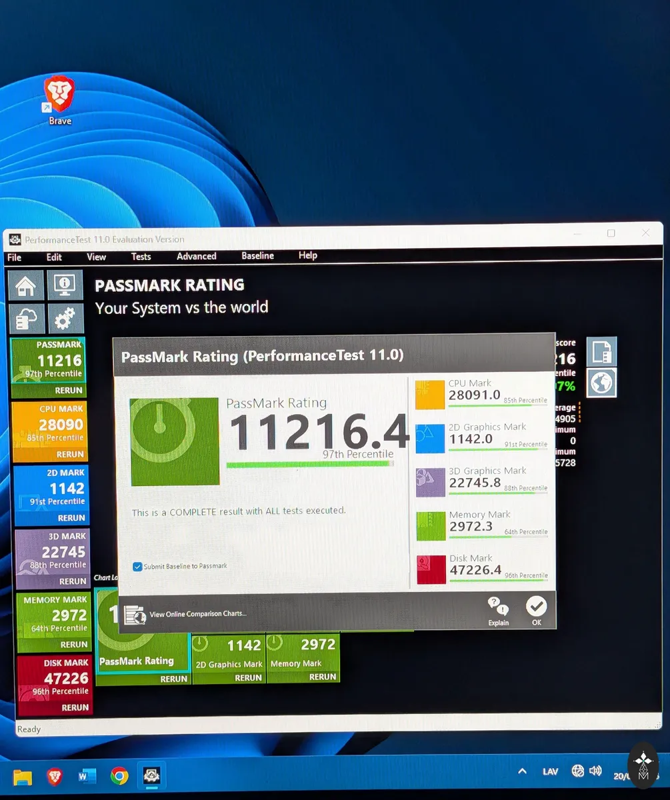Click the 11216.4 rating value
Viewport: 670px width, 800px height.
(319, 431)
